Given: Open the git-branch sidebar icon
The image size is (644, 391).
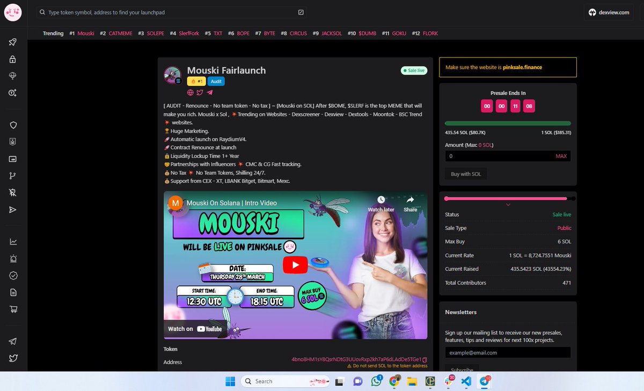Looking at the screenshot, I should coord(13,175).
